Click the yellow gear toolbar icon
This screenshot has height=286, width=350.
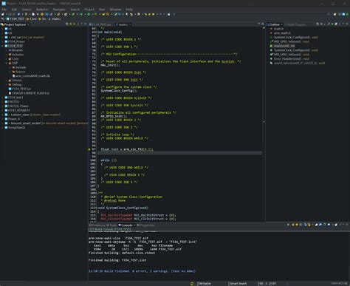(x=42, y=14)
